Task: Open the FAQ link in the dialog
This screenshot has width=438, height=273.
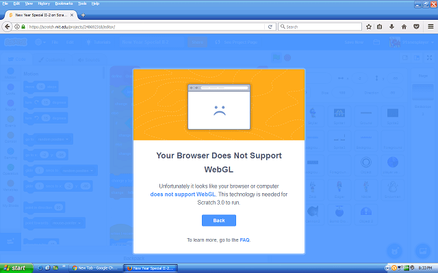Action: [244, 240]
